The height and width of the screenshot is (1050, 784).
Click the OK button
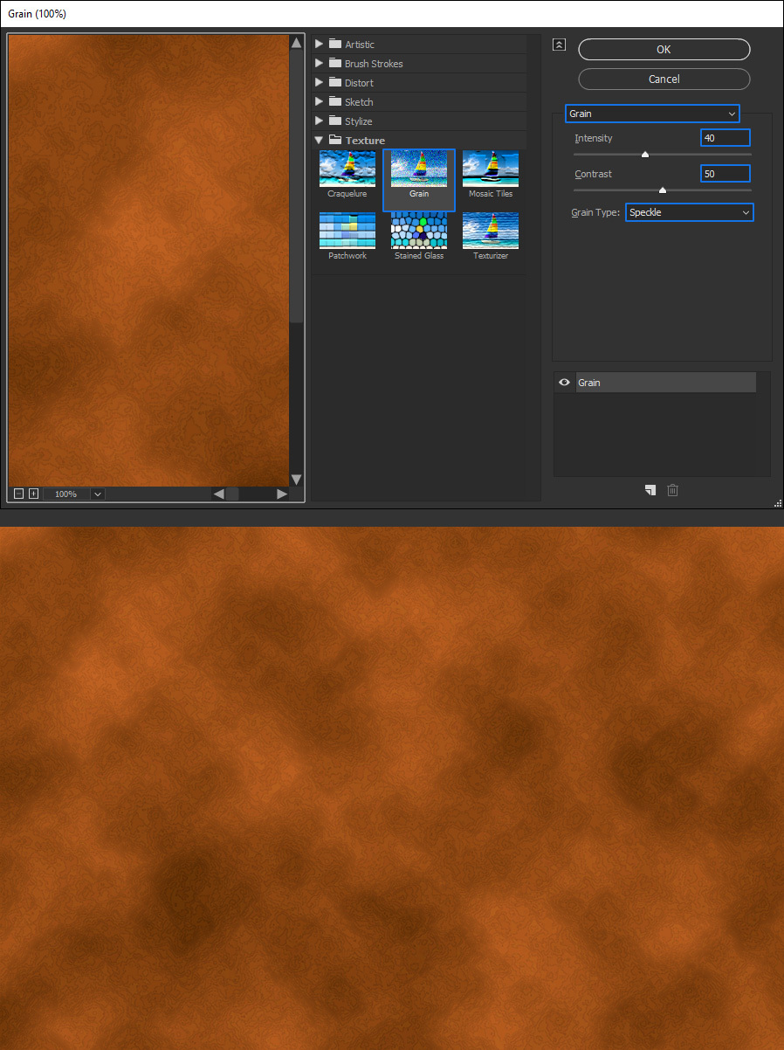[664, 50]
